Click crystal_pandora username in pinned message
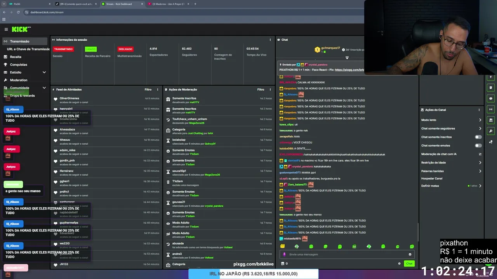The image size is (497, 279). 318,65
